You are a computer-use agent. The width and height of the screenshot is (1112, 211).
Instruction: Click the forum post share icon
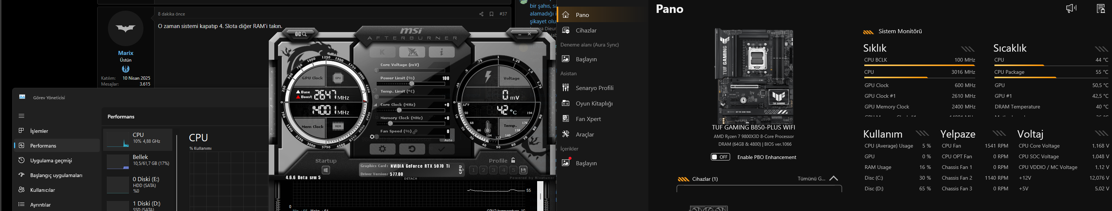click(x=481, y=14)
